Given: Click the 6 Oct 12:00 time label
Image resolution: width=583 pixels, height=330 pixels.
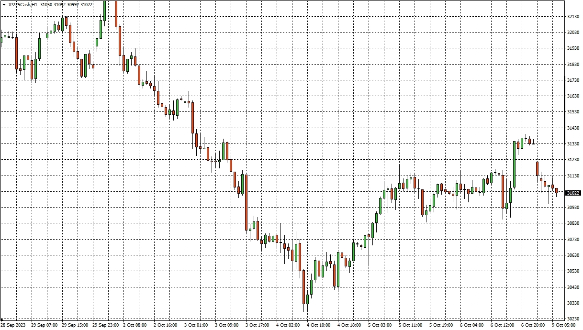Looking at the screenshot, I should click(503, 325).
